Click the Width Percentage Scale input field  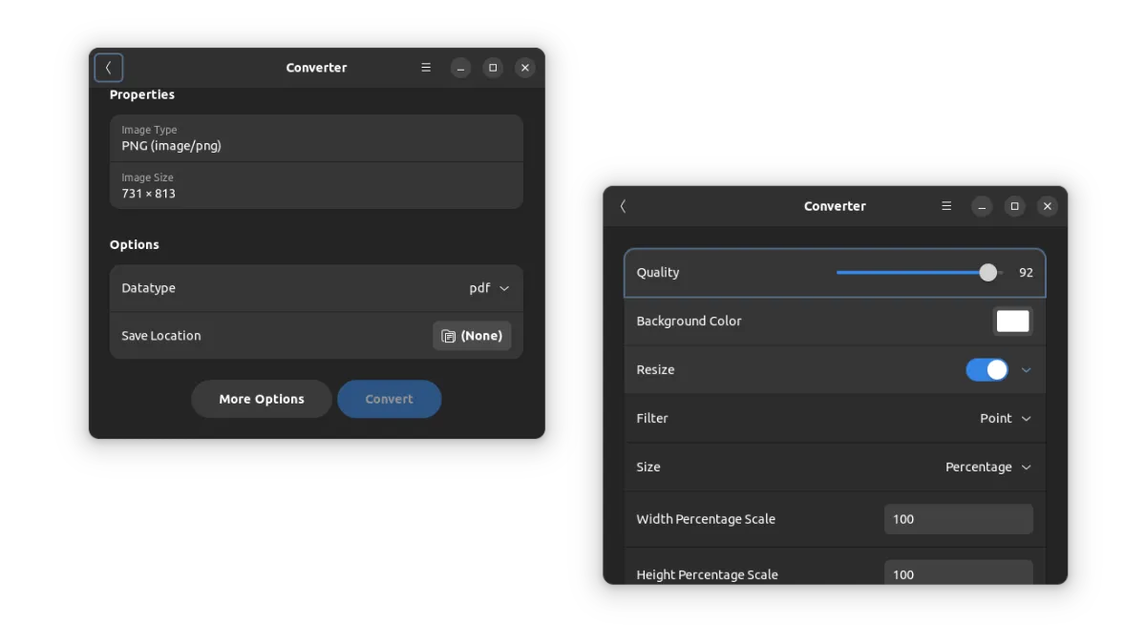coord(958,518)
